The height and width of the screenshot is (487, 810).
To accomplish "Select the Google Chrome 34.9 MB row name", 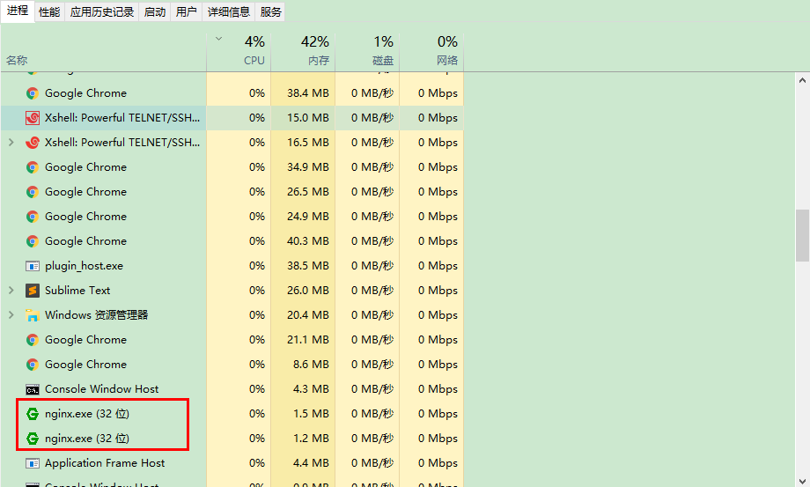I will tap(85, 166).
